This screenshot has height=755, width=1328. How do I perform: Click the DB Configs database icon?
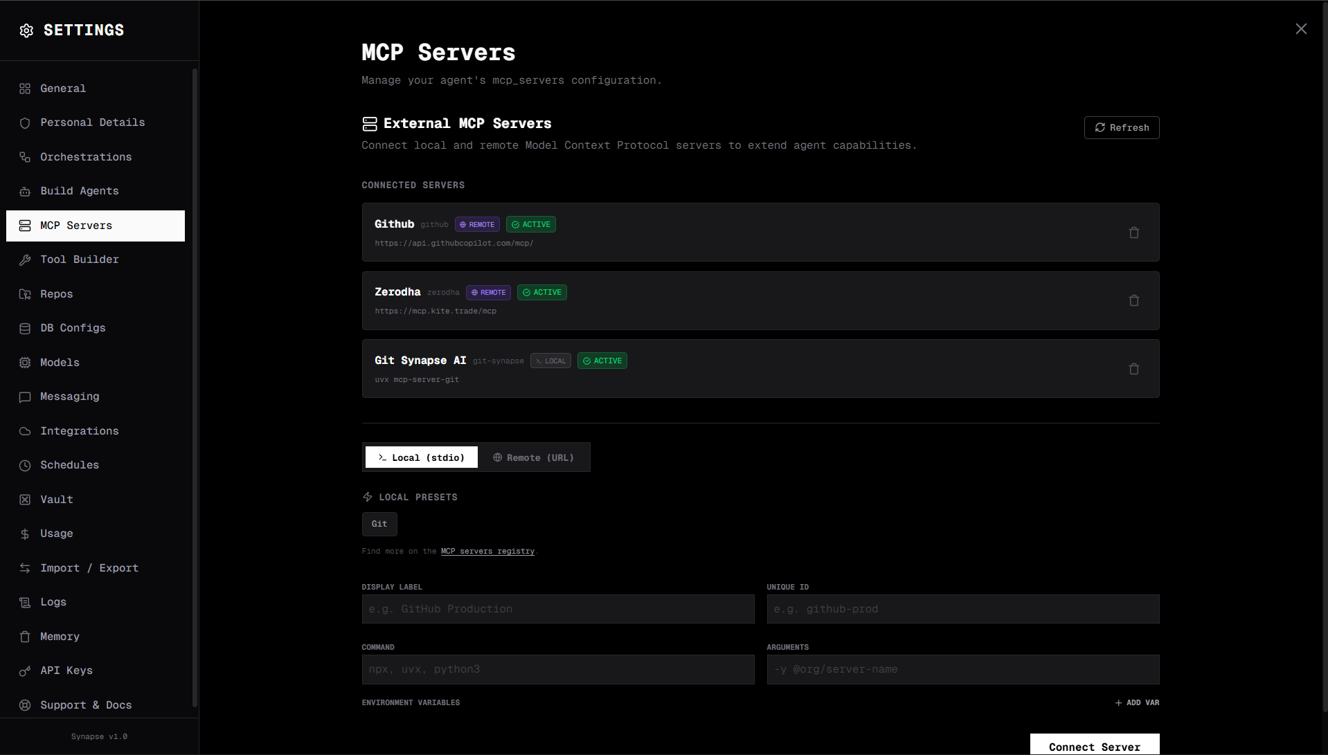click(x=25, y=328)
